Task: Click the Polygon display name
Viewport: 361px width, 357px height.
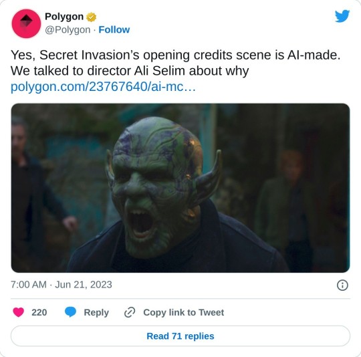Action: tap(64, 17)
